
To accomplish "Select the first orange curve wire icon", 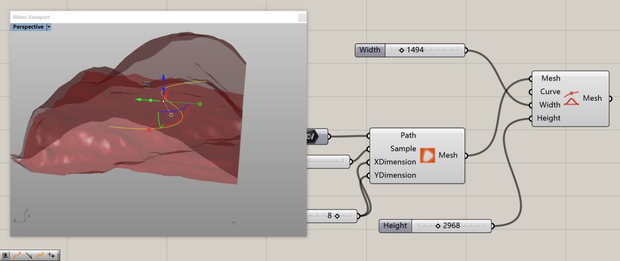I will pyautogui.click(x=17, y=255).
